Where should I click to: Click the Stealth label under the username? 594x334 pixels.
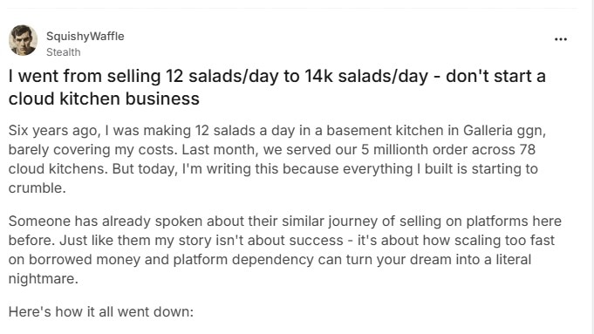point(64,51)
